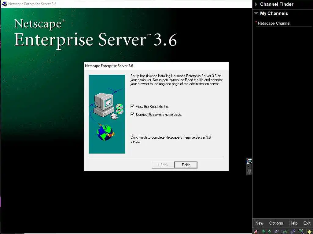
Task: Click the Netcaster print icon
Action: [276, 232]
